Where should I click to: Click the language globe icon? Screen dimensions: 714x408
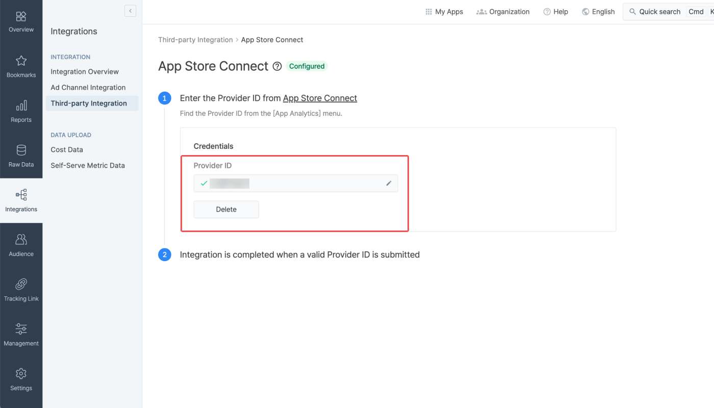[x=585, y=12]
